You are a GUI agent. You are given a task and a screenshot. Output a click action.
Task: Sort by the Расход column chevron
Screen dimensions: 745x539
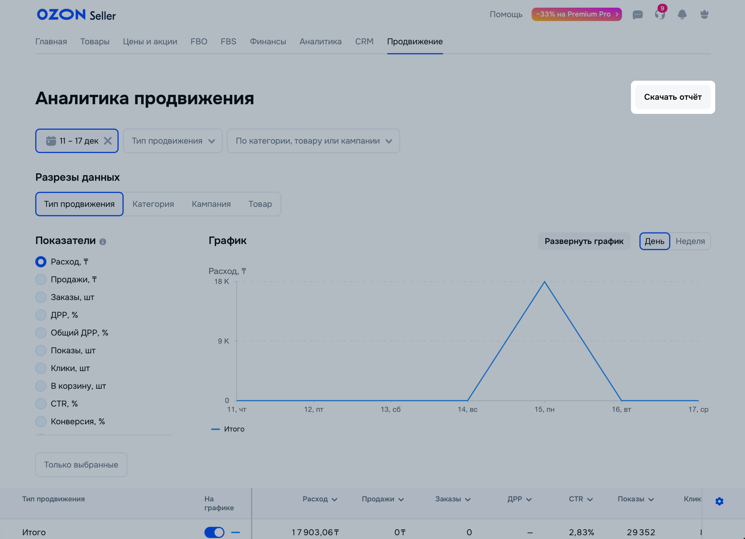pos(334,499)
